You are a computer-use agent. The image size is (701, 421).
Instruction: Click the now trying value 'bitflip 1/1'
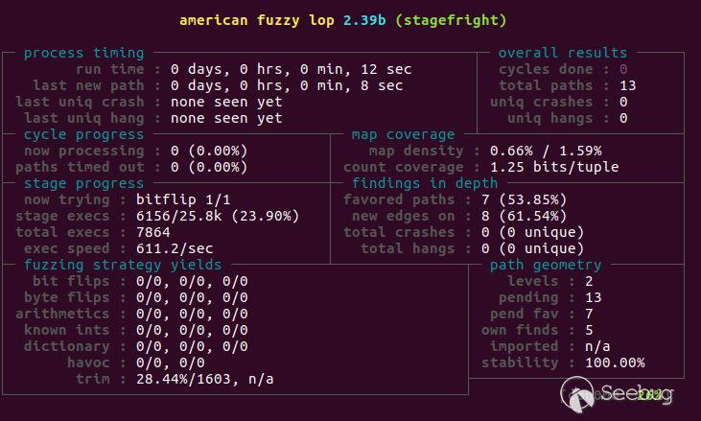coord(183,199)
